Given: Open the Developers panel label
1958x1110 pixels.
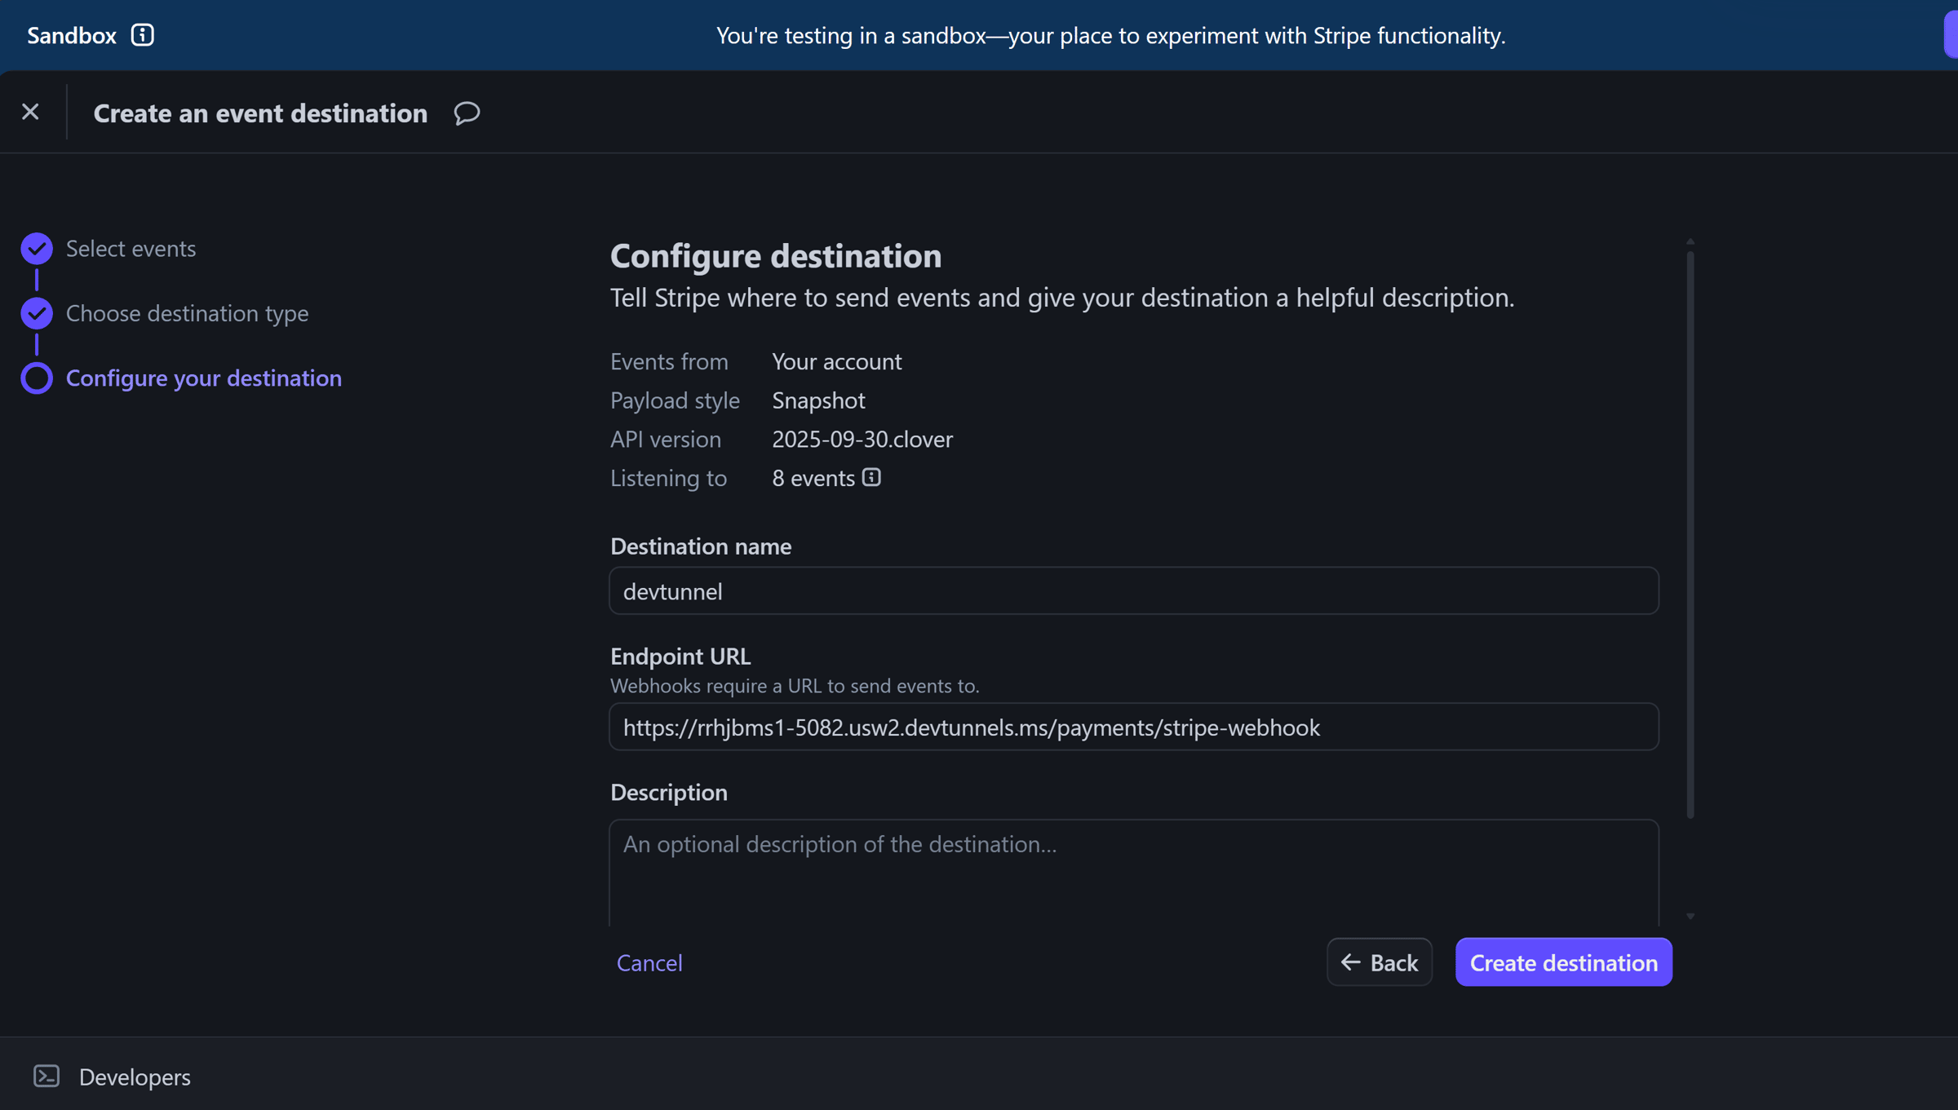Looking at the screenshot, I should click(135, 1077).
